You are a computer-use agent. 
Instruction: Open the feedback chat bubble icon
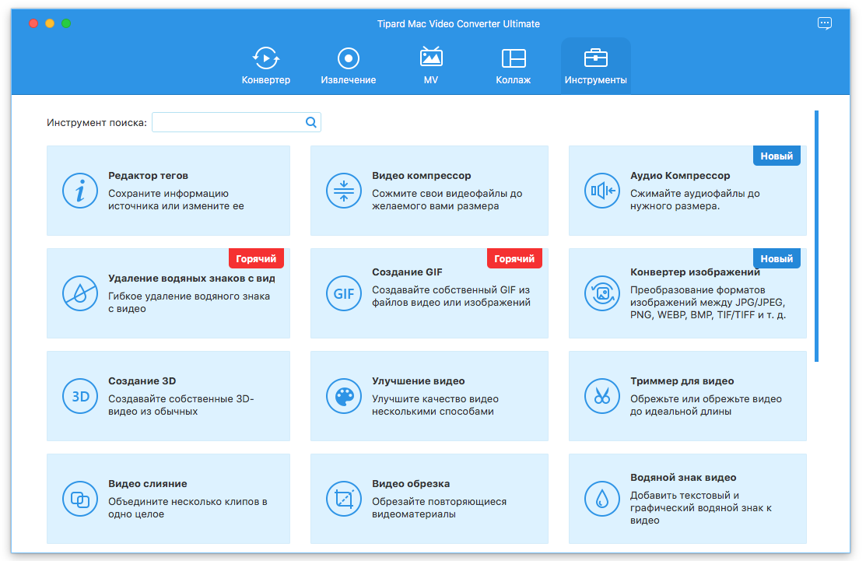(x=825, y=23)
